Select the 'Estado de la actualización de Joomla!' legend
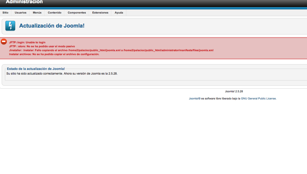Viewport: 307px width, 174px height. coord(36,69)
